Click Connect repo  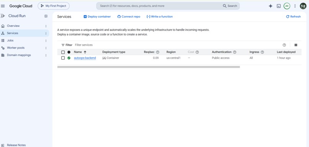[129, 17]
